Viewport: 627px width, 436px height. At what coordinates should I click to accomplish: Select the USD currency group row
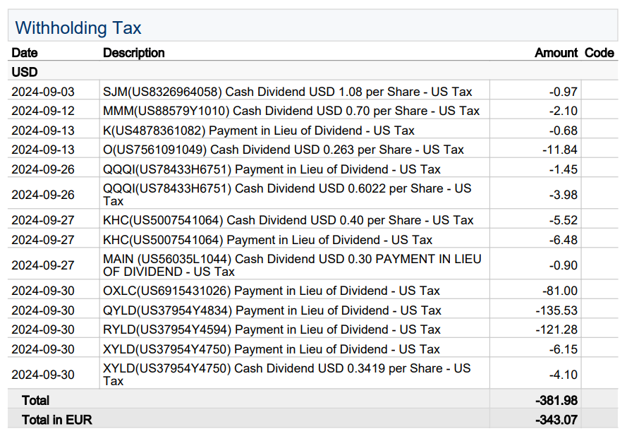25,72
